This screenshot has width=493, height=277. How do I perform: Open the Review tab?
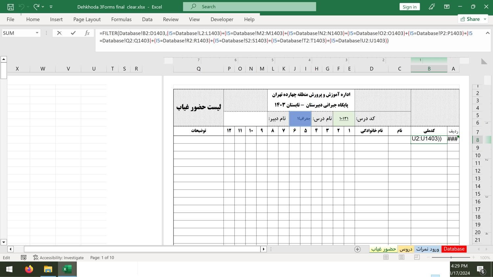[x=171, y=19]
